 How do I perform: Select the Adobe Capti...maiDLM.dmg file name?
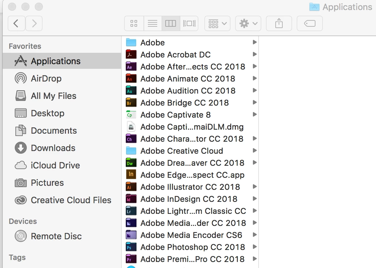(192, 127)
